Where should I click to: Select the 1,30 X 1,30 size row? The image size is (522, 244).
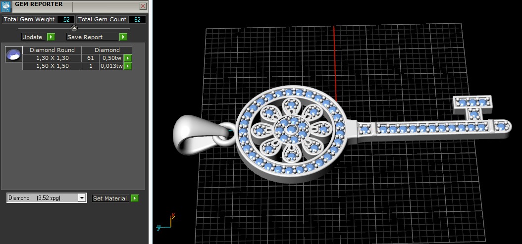[52, 58]
